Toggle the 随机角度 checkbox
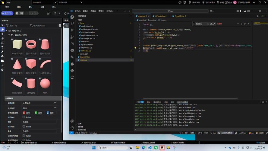 click(24, 127)
